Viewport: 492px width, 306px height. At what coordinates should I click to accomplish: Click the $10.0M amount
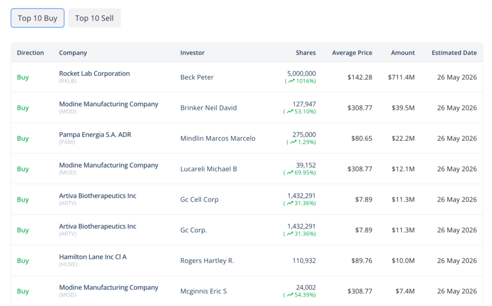tap(403, 261)
